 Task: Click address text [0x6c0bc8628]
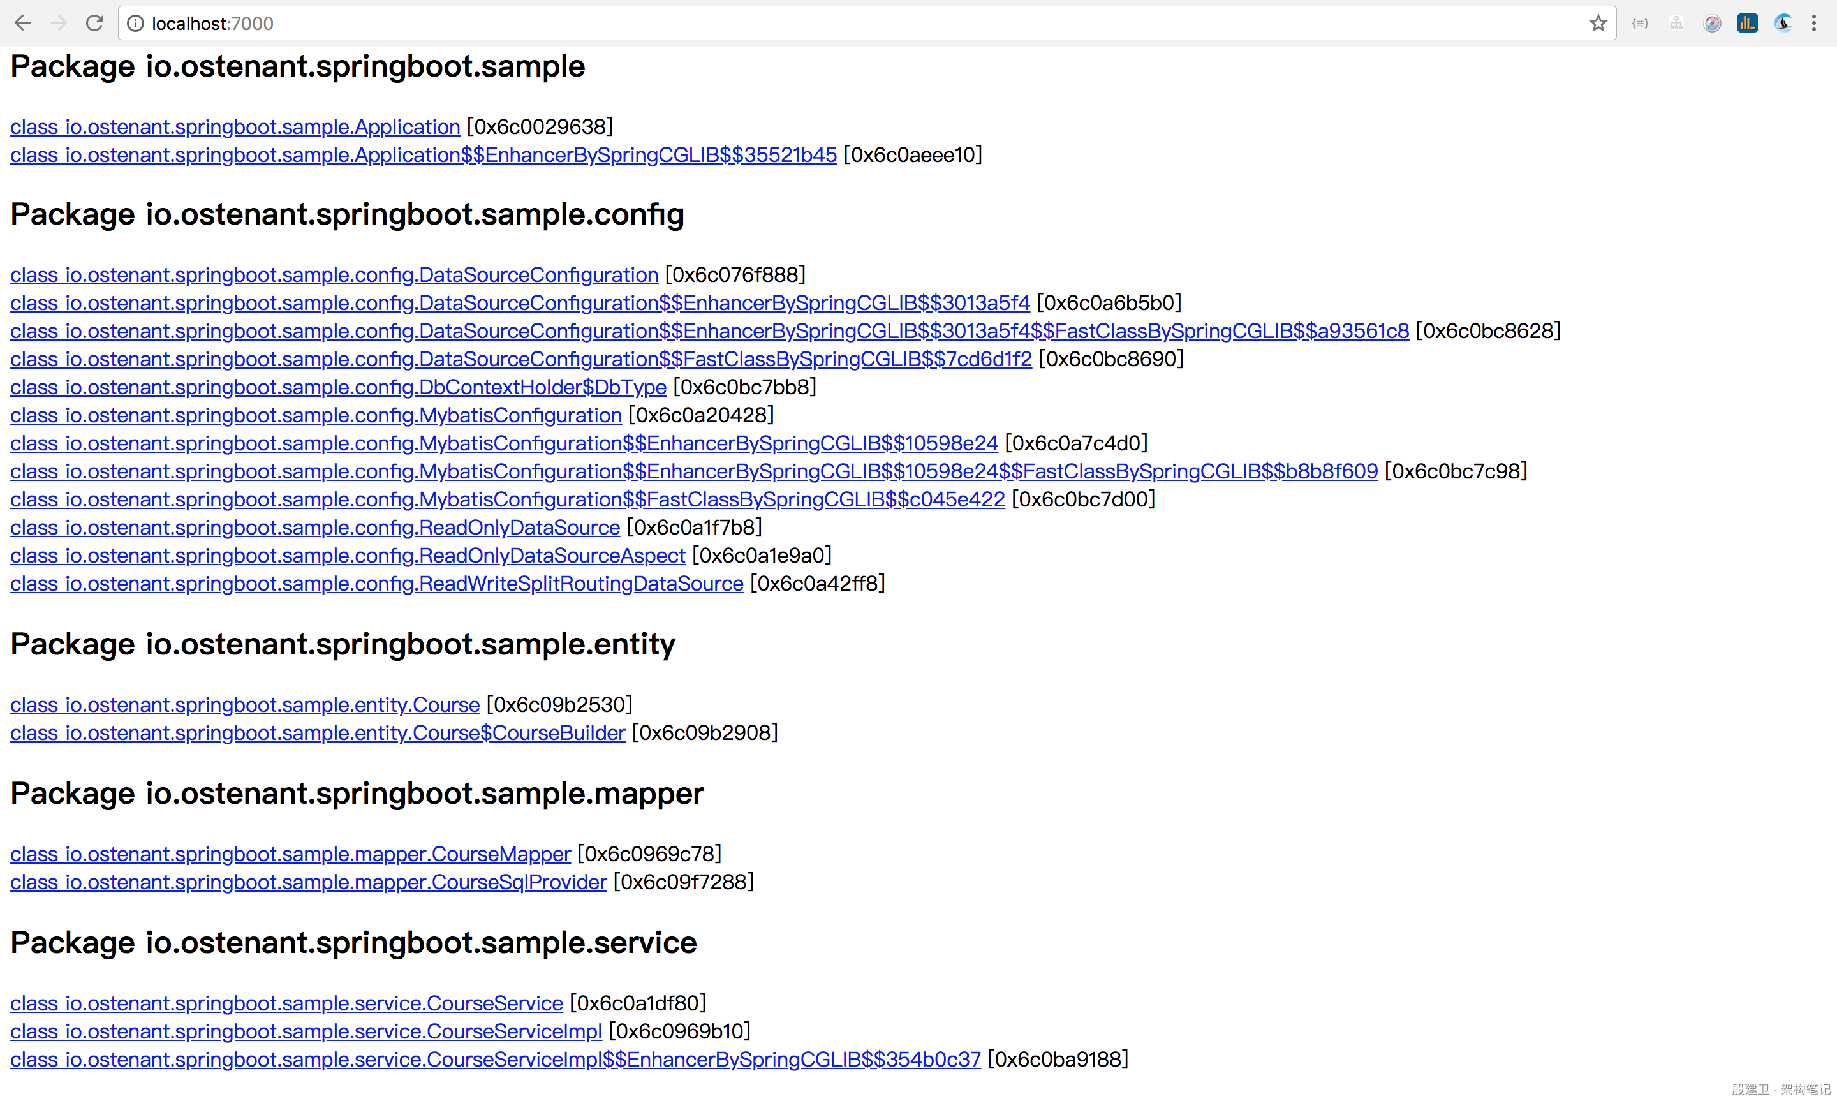(1487, 332)
